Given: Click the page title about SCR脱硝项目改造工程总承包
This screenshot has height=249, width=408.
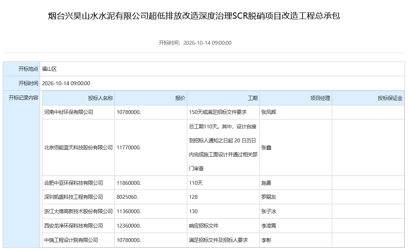Looking at the screenshot, I should click(194, 16).
